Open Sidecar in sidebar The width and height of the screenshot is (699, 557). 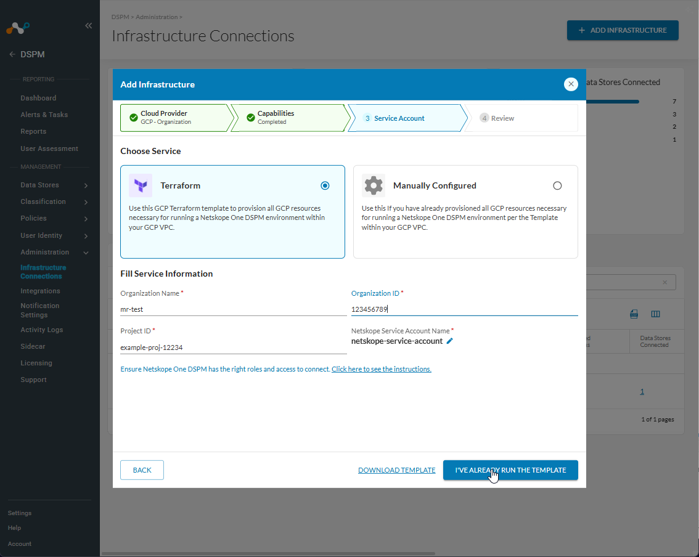click(x=33, y=346)
